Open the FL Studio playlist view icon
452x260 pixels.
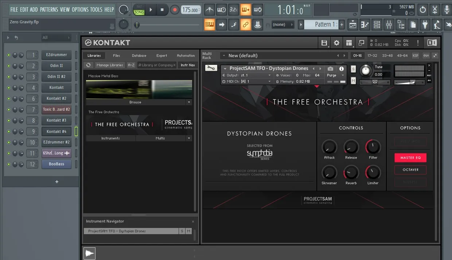[353, 25]
